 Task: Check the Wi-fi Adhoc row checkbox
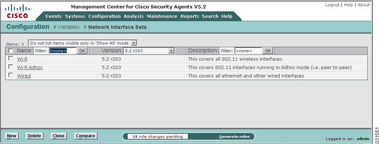coord(11,67)
